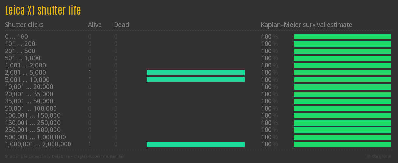Image resolution: width=398 pixels, height=163 pixels.
Task: Select the '101 ... 200' row label
Action: click(20, 44)
